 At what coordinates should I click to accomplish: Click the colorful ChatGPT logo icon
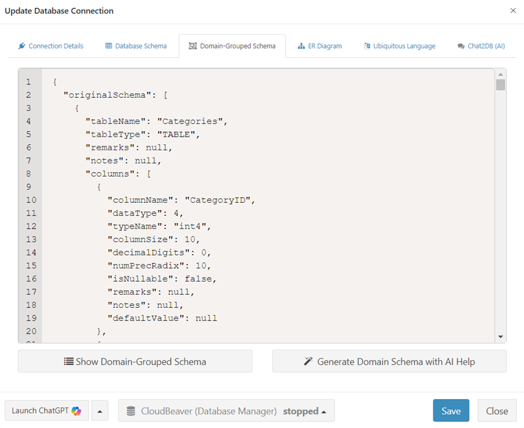76,411
